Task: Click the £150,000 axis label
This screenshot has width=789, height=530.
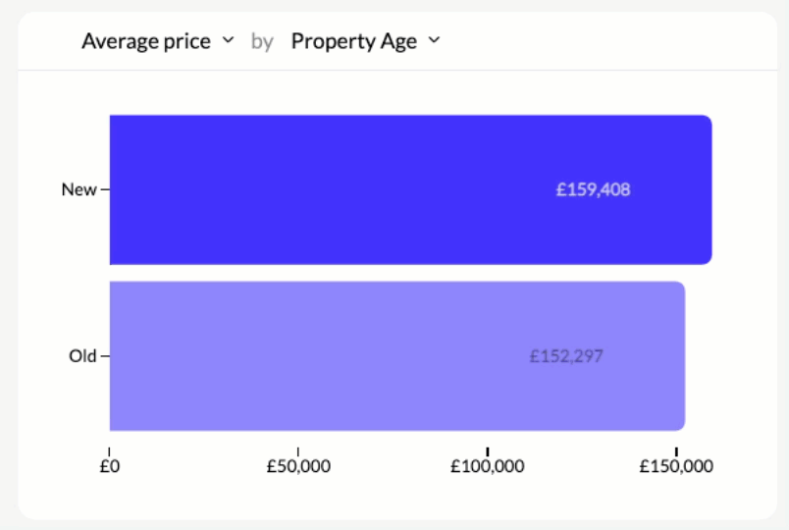Action: (676, 465)
